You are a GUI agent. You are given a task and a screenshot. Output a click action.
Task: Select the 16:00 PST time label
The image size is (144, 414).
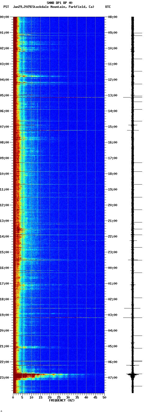(x=4, y=268)
